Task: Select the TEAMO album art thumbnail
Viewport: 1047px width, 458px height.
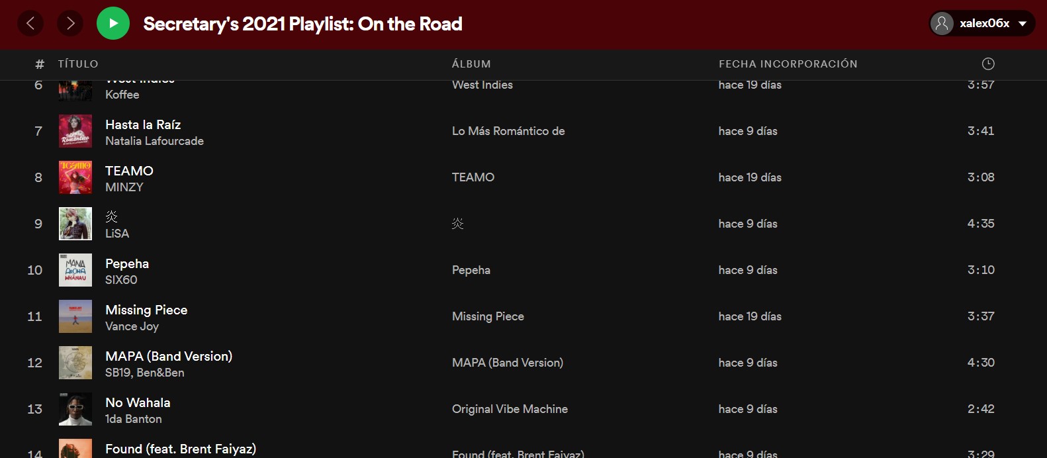Action: pyautogui.click(x=75, y=177)
